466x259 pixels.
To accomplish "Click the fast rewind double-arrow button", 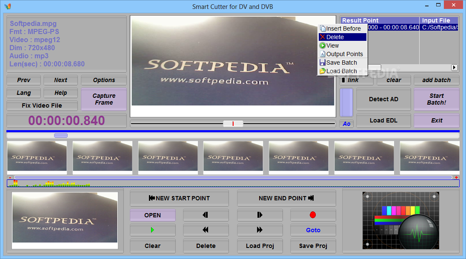I will [x=206, y=230].
